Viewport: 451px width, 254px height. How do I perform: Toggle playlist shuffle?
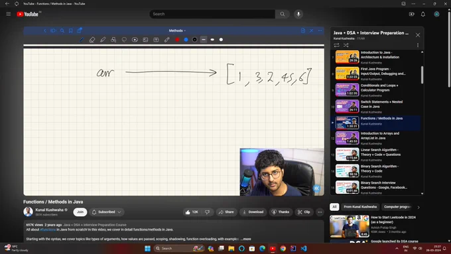click(346, 45)
